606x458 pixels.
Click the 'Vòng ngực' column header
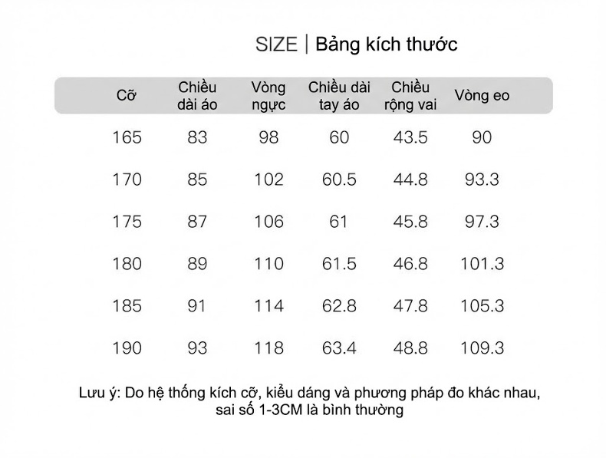pos(268,96)
